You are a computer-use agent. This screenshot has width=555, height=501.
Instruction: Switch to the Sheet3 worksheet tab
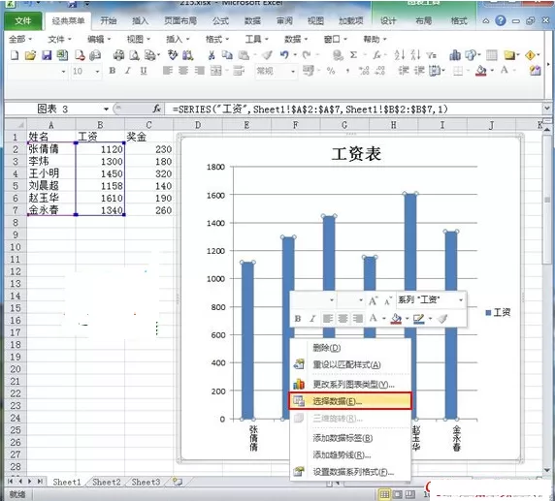pos(146,482)
